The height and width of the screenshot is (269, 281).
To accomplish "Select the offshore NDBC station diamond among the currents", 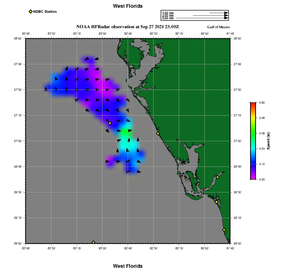I will (110, 123).
